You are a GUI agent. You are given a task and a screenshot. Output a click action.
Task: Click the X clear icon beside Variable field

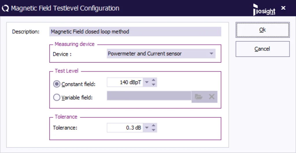click(211, 97)
